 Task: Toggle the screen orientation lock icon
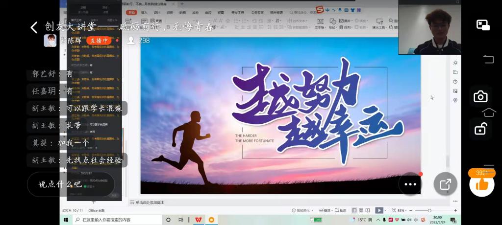click(480, 129)
